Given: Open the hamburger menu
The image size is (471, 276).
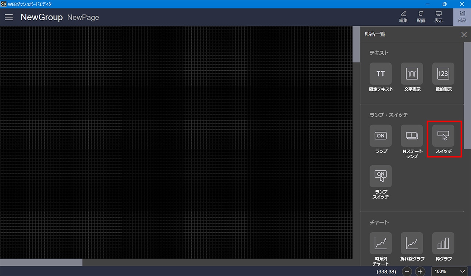Looking at the screenshot, I should pyautogui.click(x=9, y=17).
